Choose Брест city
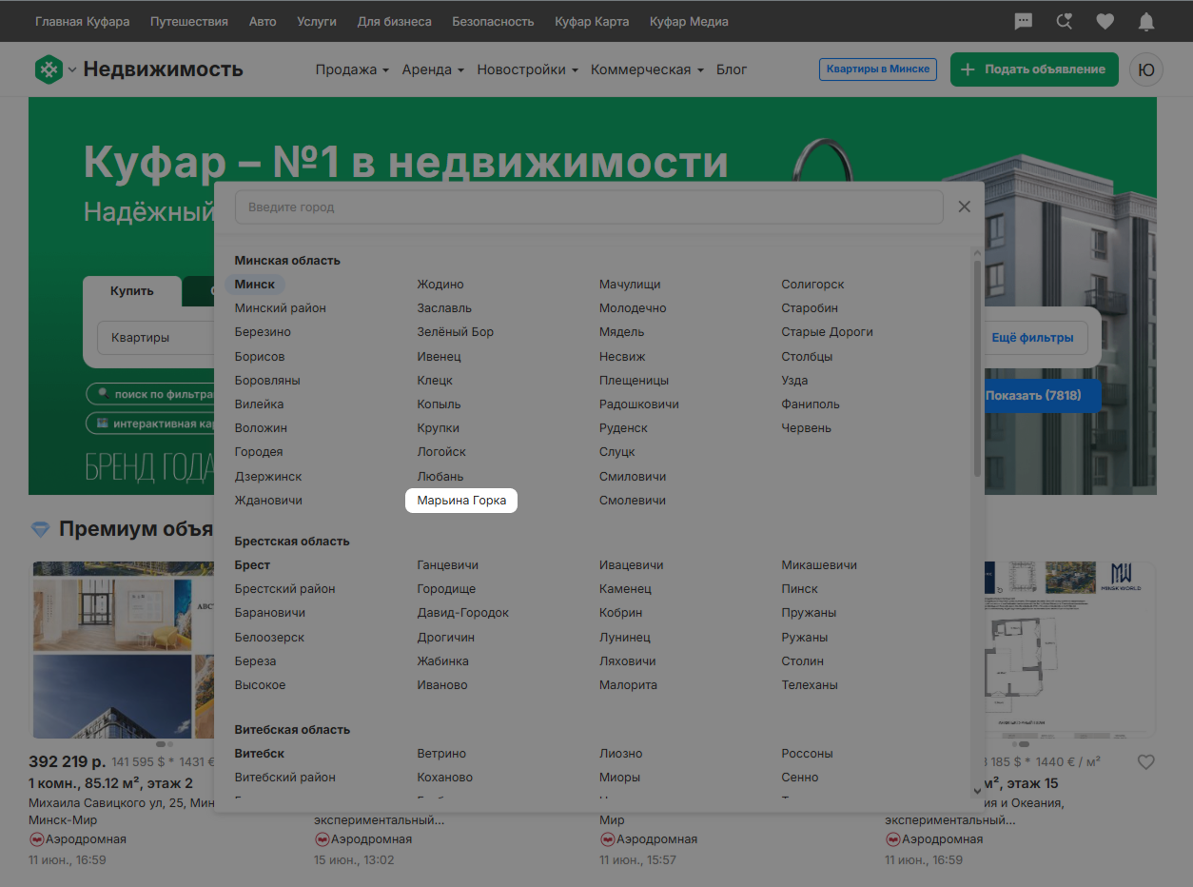1193x887 pixels. click(x=252, y=565)
